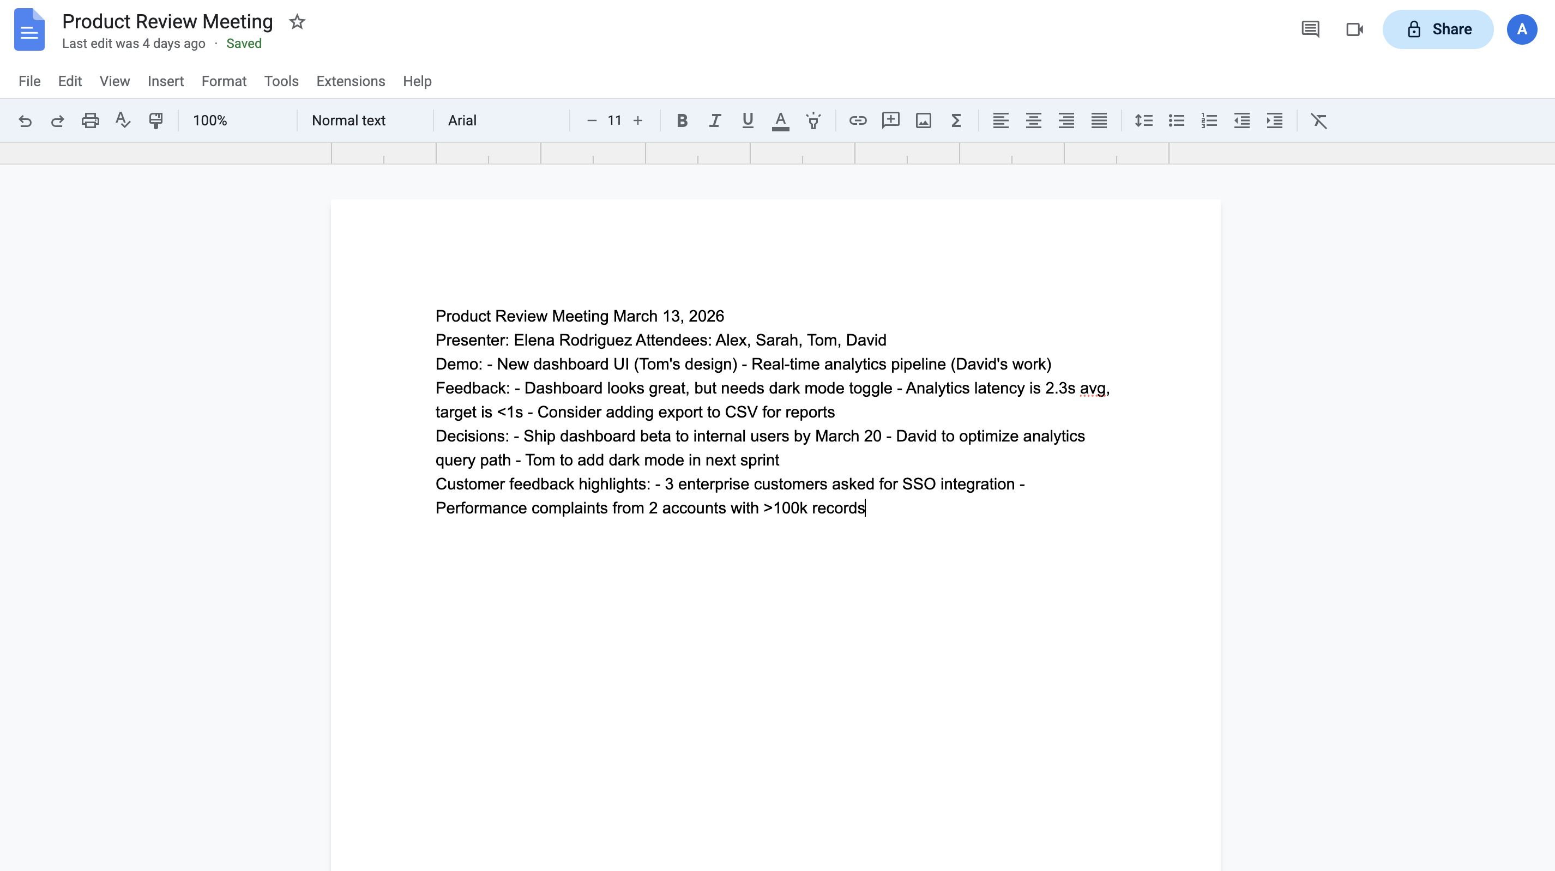Toggle bulleted list
This screenshot has width=1555, height=871.
pyautogui.click(x=1176, y=120)
